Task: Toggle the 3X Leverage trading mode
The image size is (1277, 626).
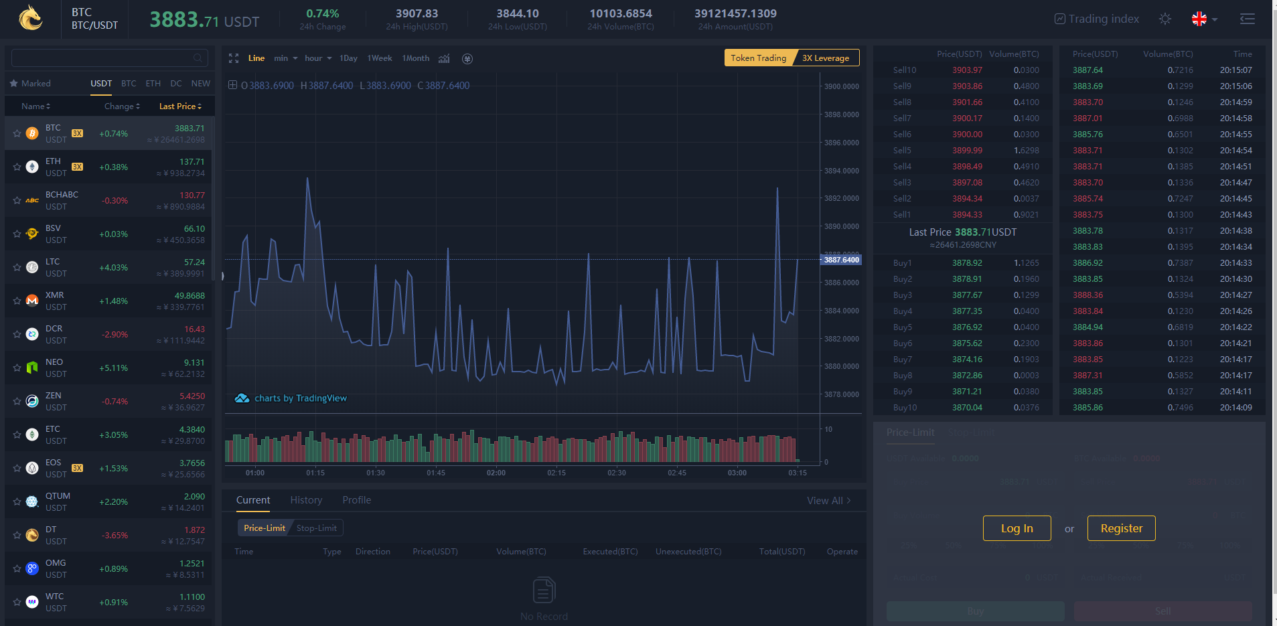Action: (x=826, y=58)
